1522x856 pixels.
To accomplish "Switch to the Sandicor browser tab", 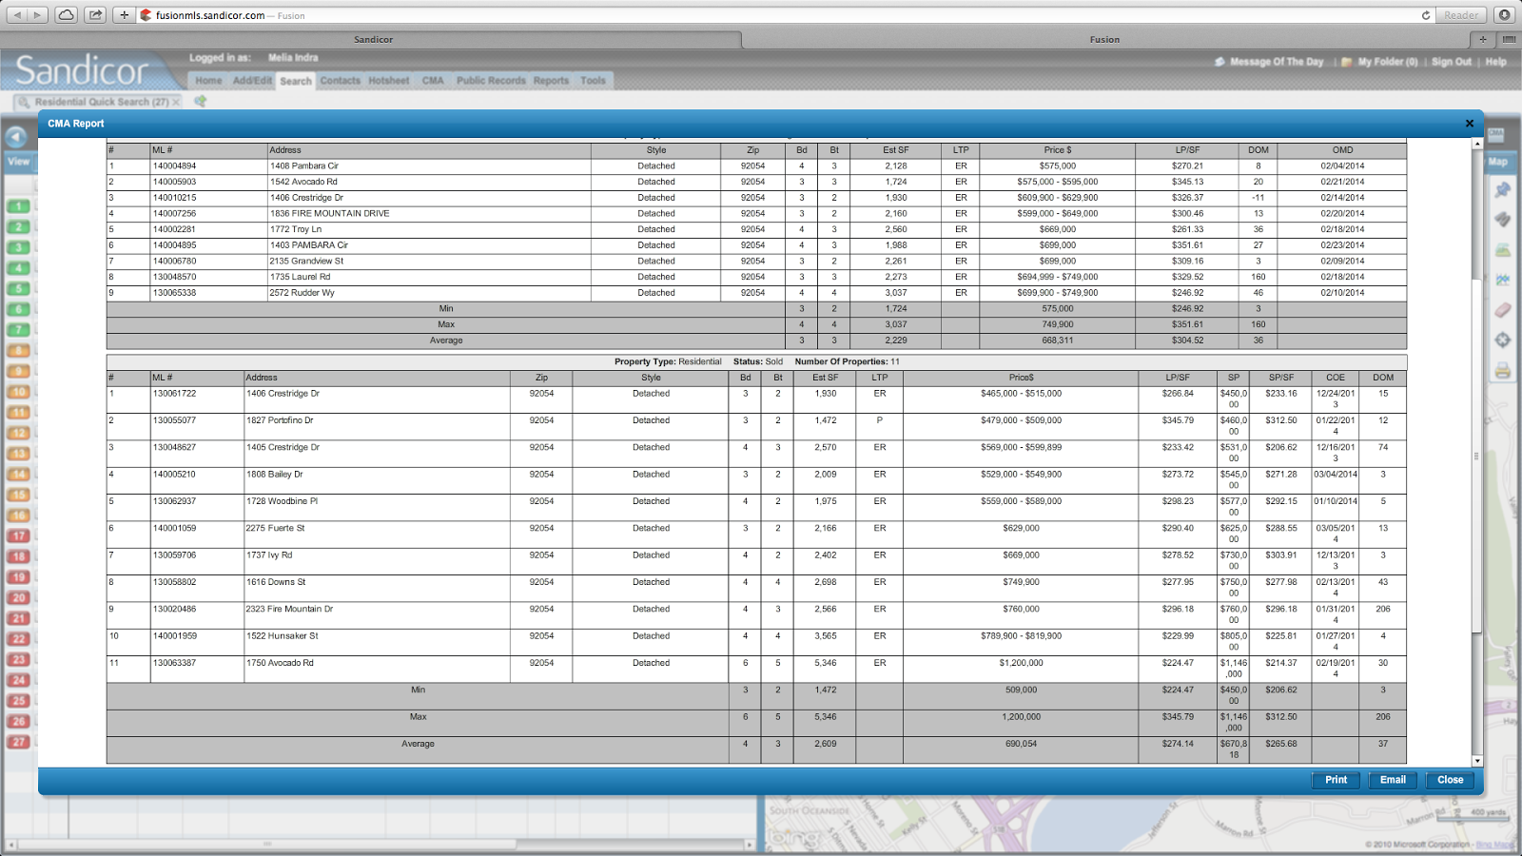I will 373,39.
